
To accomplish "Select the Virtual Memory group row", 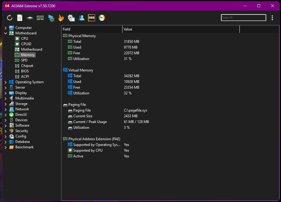I will click(x=81, y=70).
